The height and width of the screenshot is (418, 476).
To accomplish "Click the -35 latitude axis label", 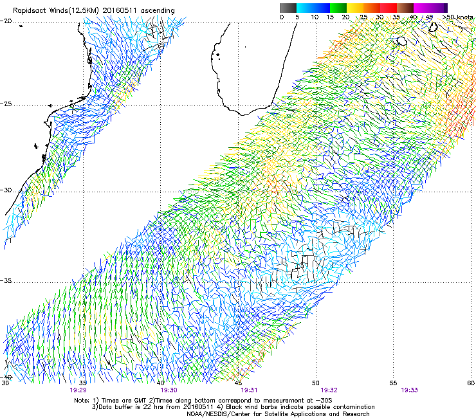I will coord(6,281).
